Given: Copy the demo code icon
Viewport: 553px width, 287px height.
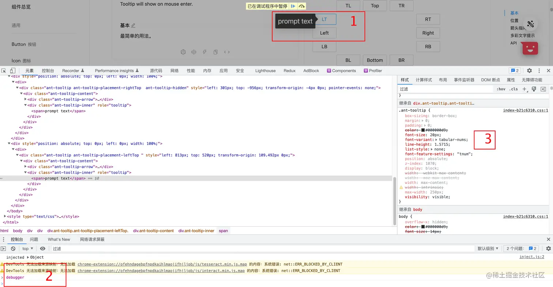Looking at the screenshot, I should pyautogui.click(x=216, y=52).
